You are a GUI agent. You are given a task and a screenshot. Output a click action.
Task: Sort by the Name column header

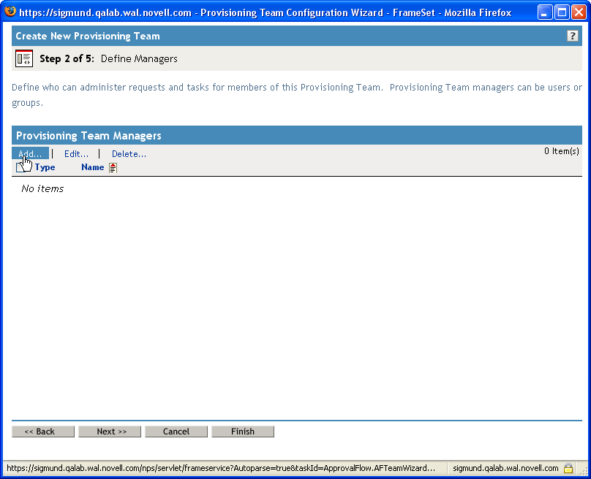(x=93, y=167)
